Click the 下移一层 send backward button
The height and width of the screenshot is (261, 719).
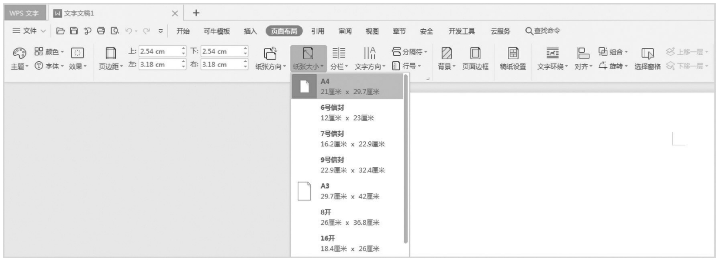(687, 66)
